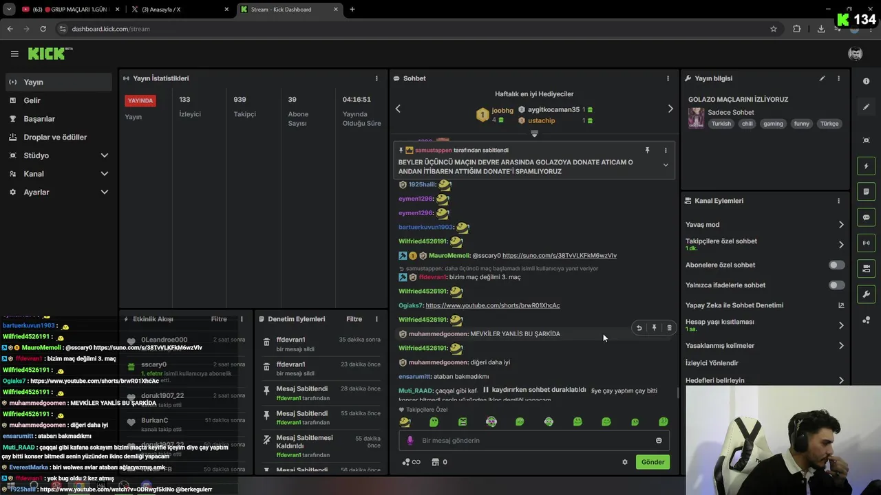Open chat settings gear near Gönder
This screenshot has height=495, width=881.
pos(625,462)
